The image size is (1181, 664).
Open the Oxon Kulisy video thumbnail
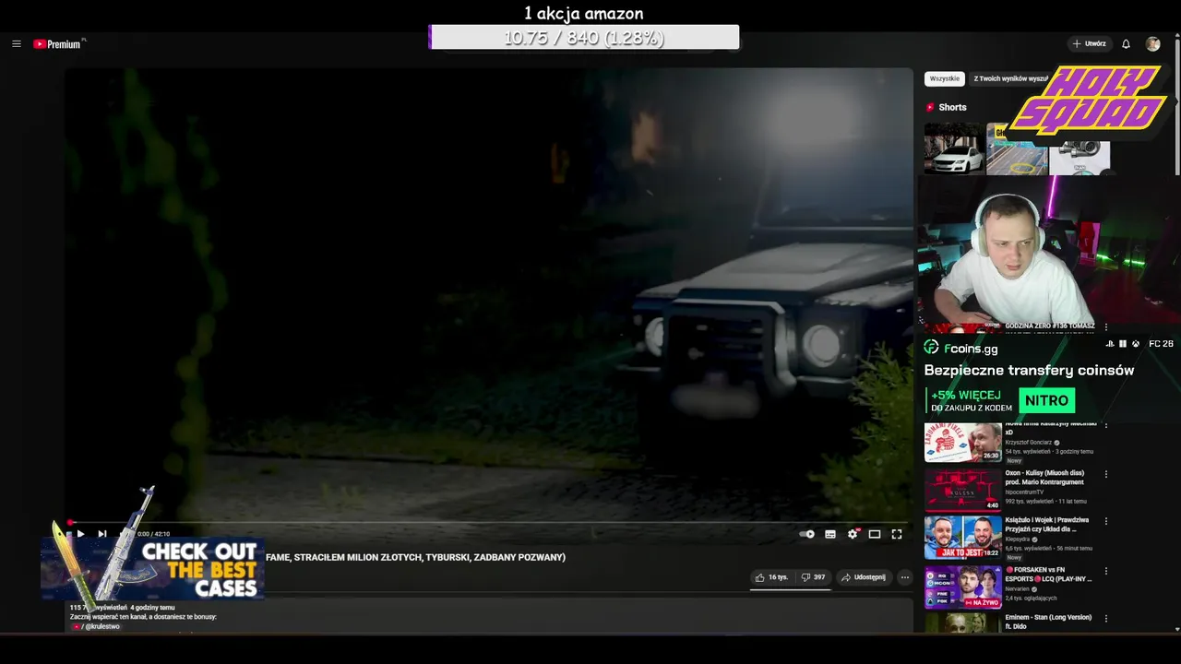(963, 490)
